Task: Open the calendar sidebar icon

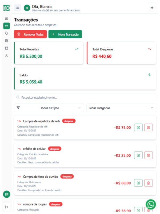Action: click(x=7, y=48)
